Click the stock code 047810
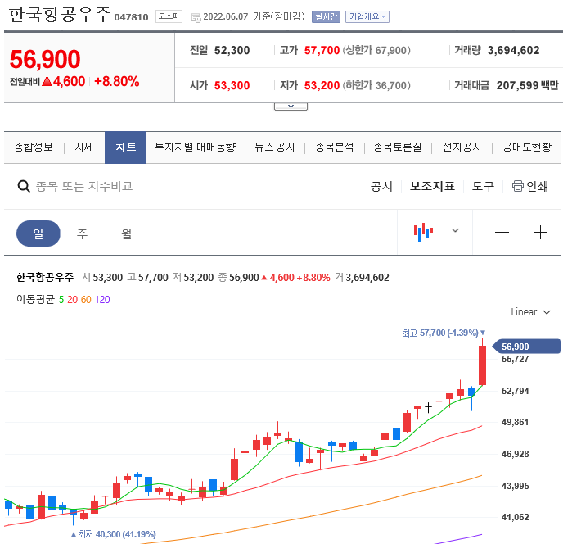 point(131,17)
